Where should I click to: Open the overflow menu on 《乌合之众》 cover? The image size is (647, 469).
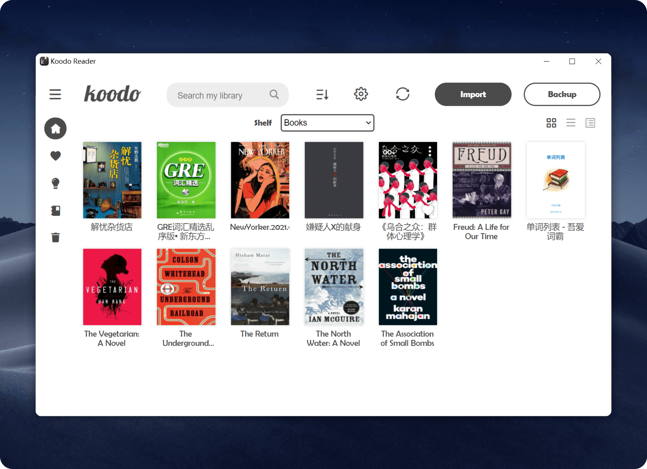(x=429, y=152)
